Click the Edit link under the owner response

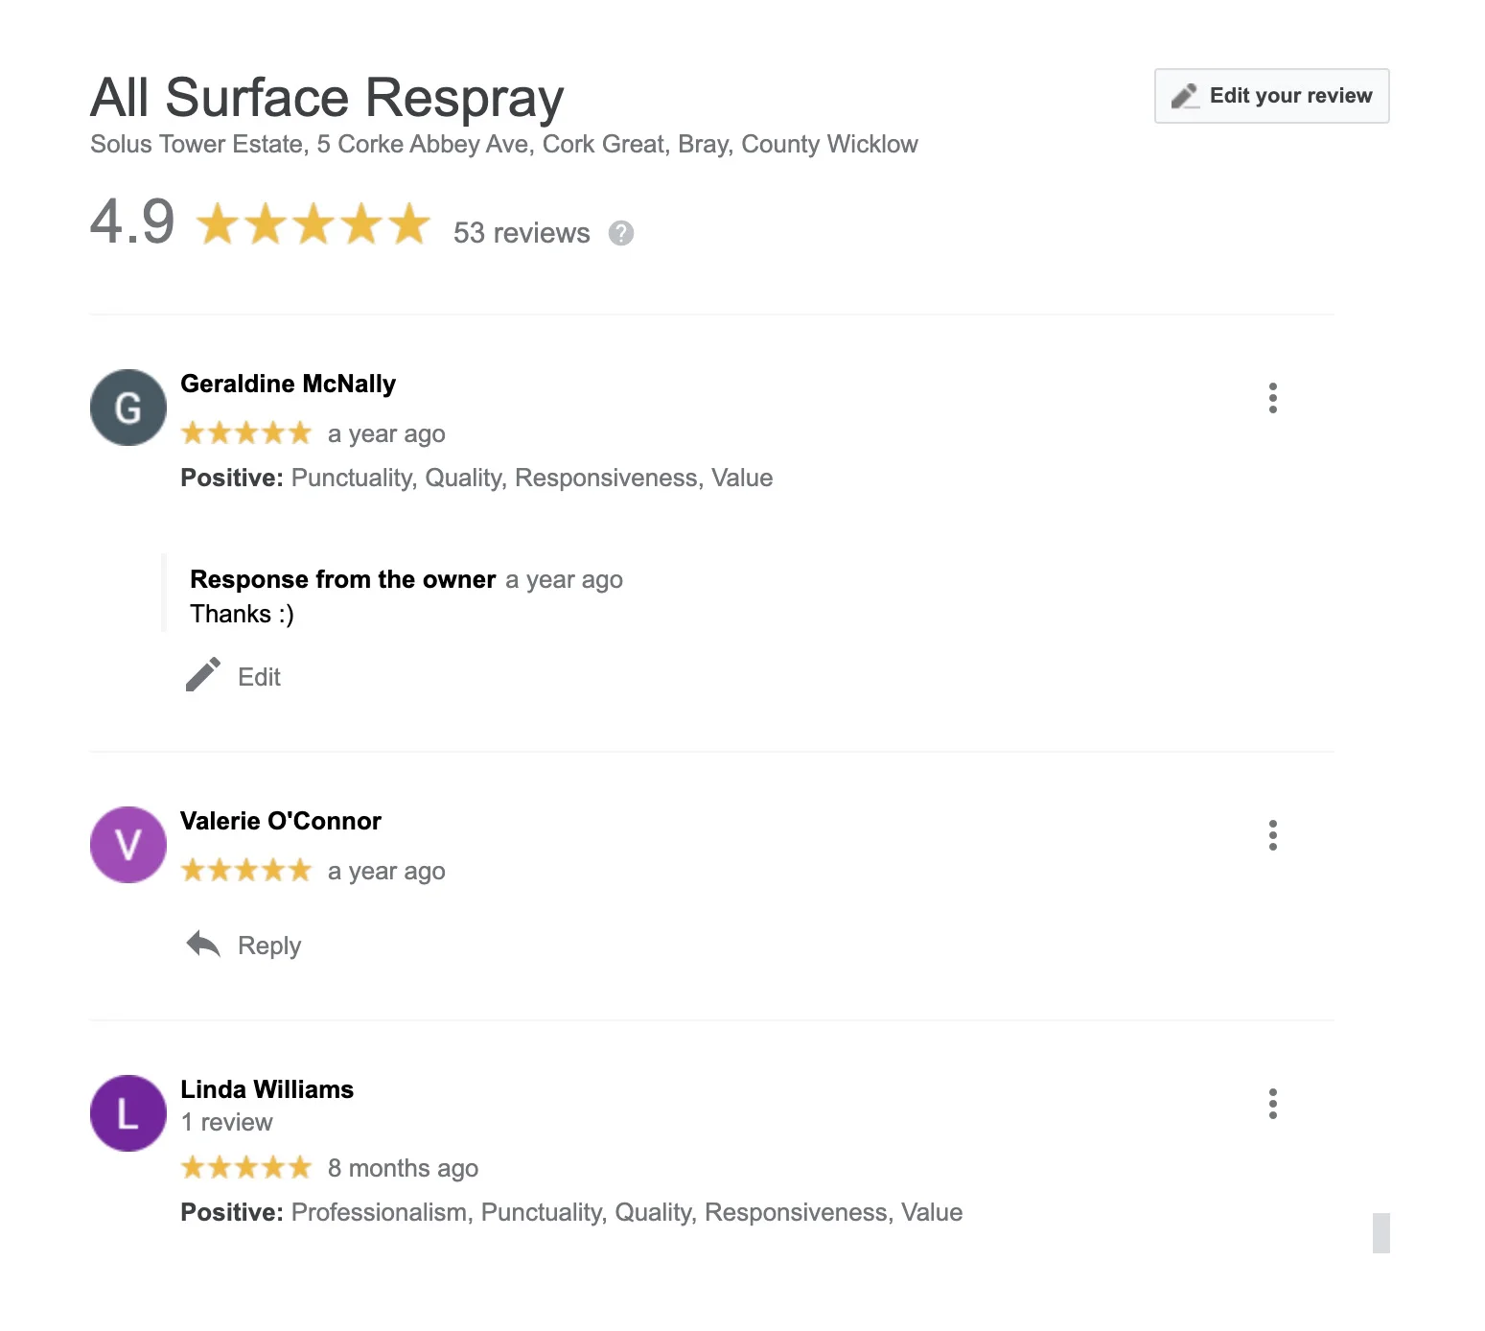coord(259,677)
